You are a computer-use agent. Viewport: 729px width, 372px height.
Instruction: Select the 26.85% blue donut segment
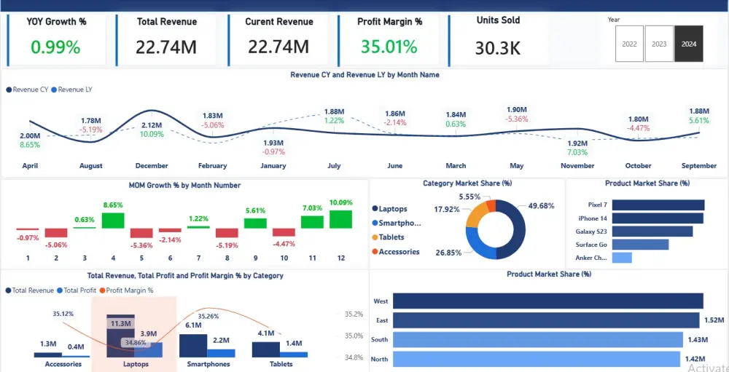coord(477,245)
